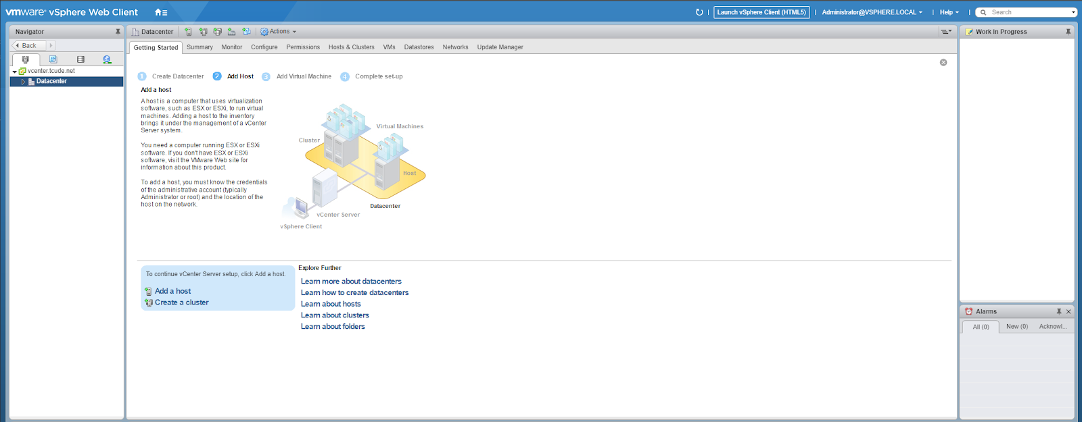Open Learn more about datacenters link
This screenshot has width=1082, height=422.
click(351, 282)
